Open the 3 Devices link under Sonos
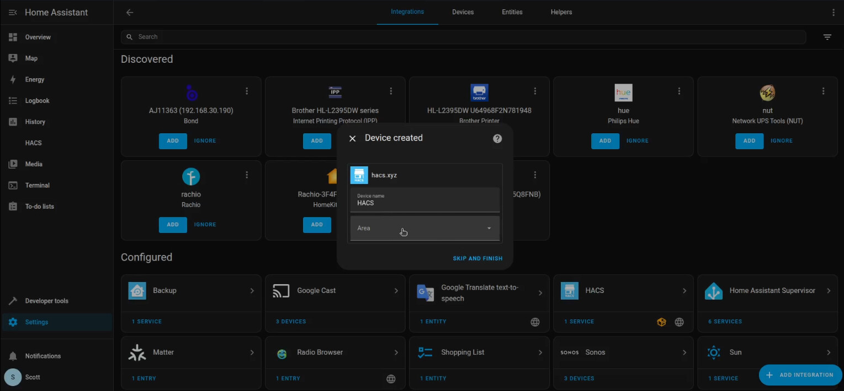 pyautogui.click(x=579, y=379)
